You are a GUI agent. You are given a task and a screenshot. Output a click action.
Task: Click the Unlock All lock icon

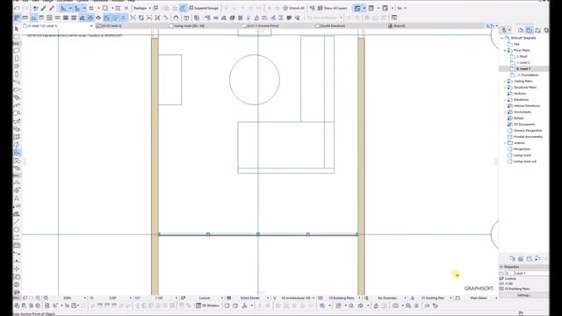[x=285, y=8]
